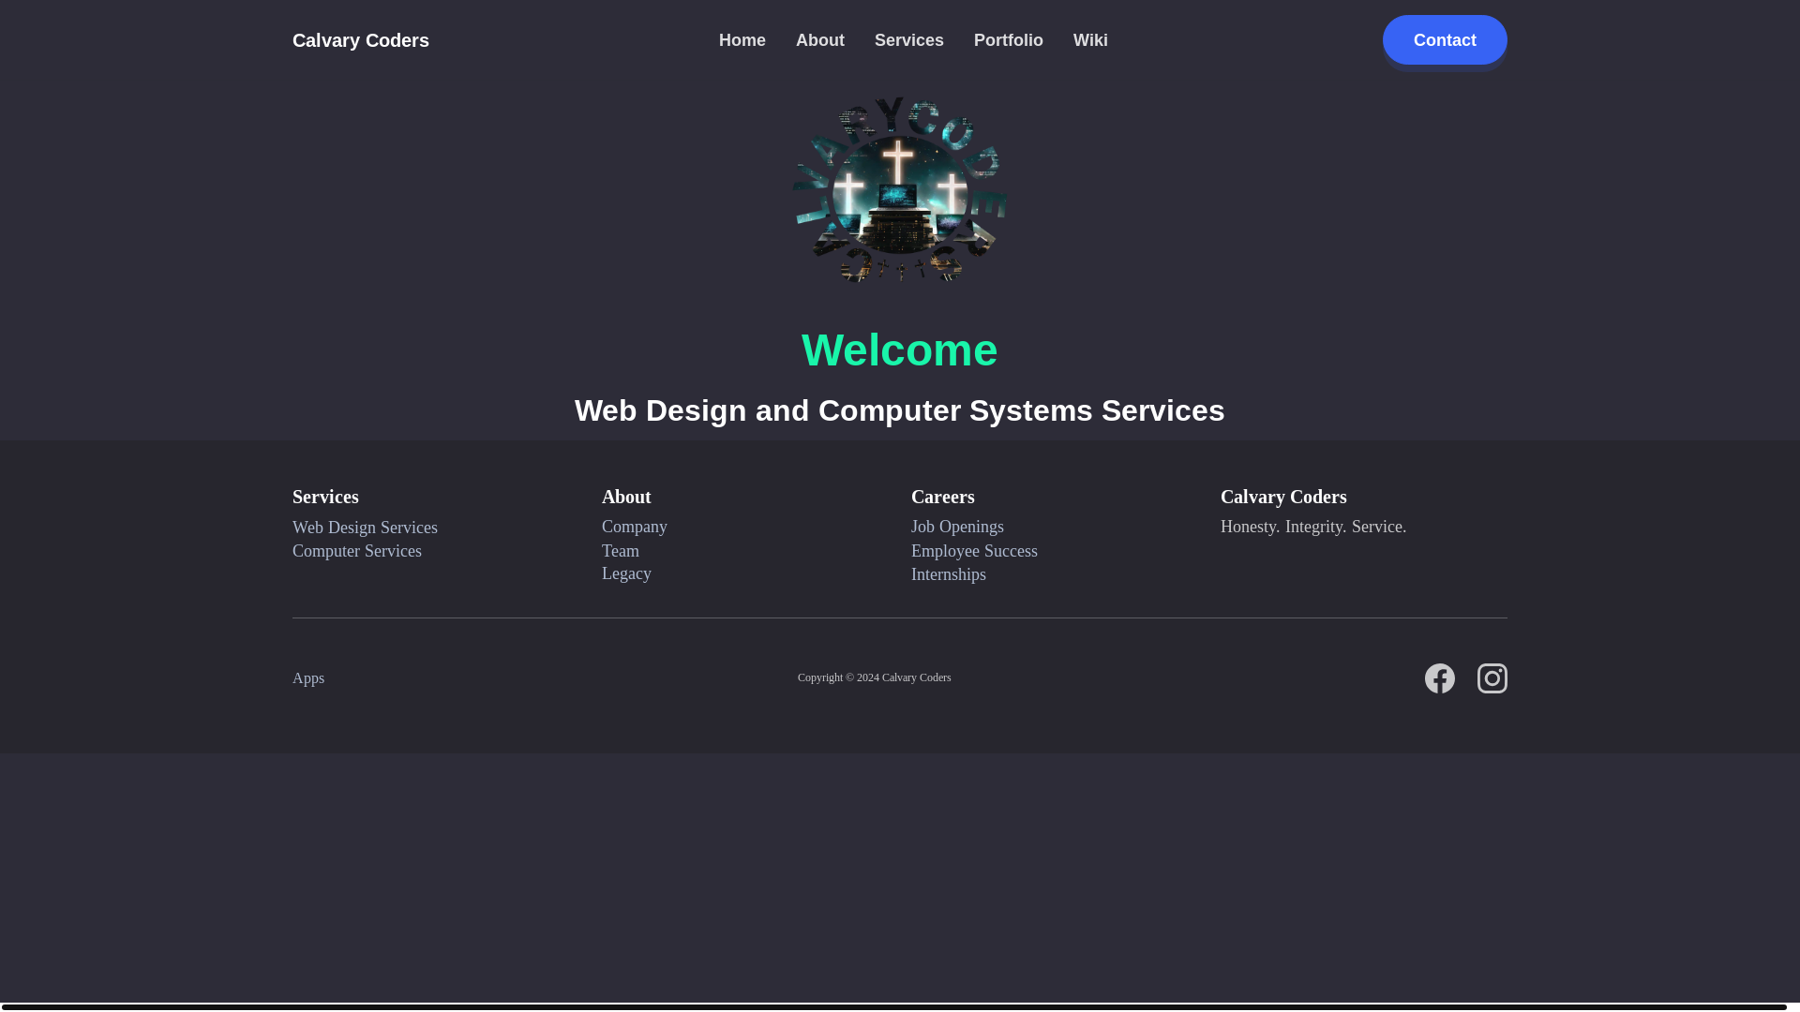Viewport: 1800px width, 1012px height.
Task: Open Computer Services footer link
Action: 357,551
